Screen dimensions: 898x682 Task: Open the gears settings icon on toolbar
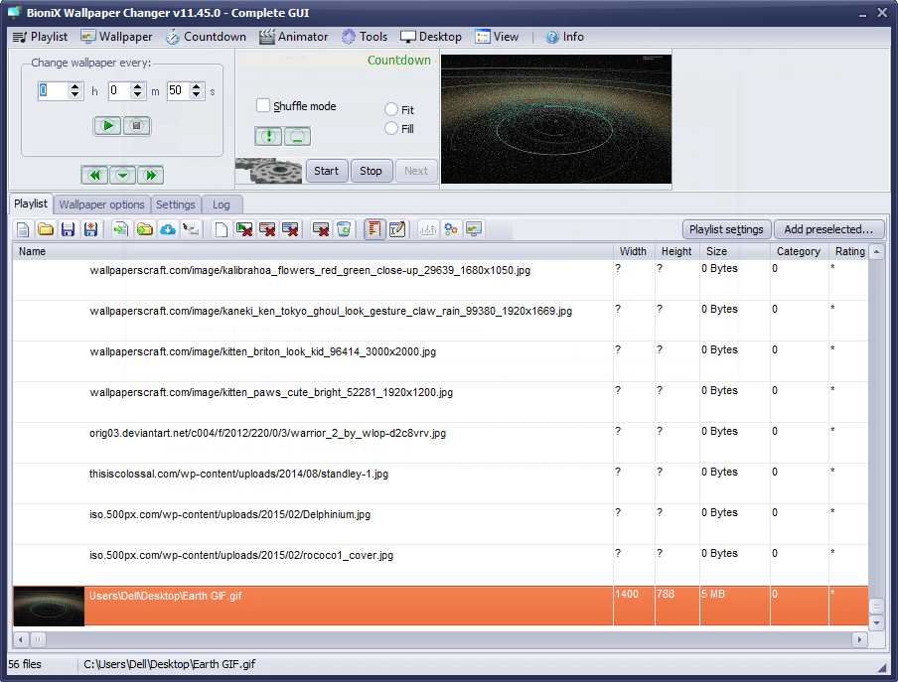tap(450, 229)
